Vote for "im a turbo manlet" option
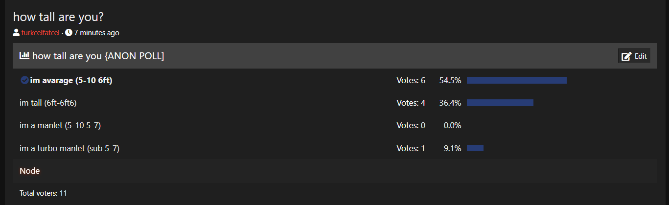Image resolution: width=669 pixels, height=205 pixels. pos(69,148)
